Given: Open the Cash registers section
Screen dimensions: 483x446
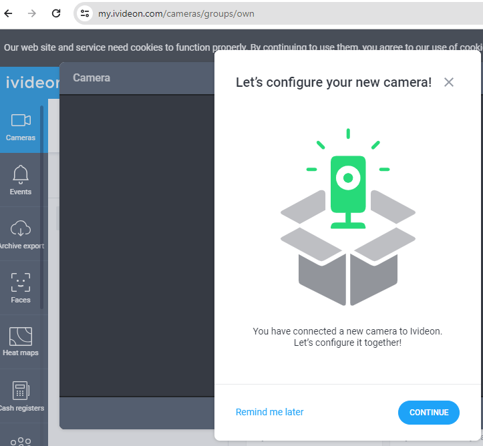Looking at the screenshot, I should pos(21,397).
